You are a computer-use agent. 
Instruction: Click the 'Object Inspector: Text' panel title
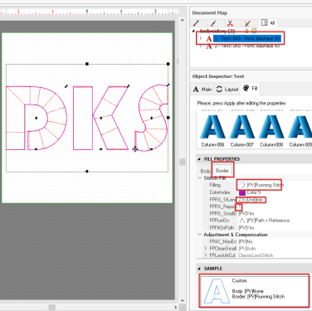(x=218, y=76)
